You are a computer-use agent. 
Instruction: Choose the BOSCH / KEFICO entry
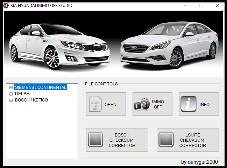coord(31,100)
